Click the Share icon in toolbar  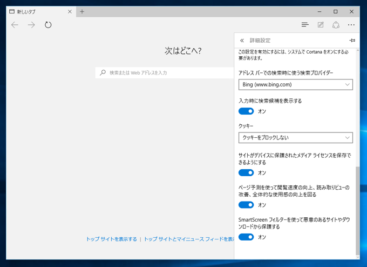(336, 25)
